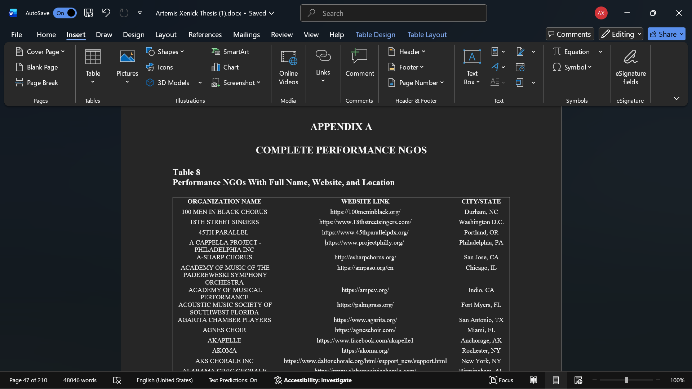Open the Table insert menu
The width and height of the screenshot is (692, 389).
(x=93, y=67)
